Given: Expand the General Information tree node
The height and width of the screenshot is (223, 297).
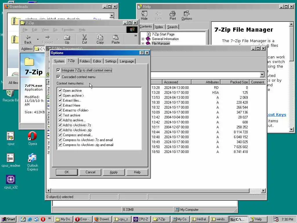Looking at the screenshot, I should [x=143, y=39].
